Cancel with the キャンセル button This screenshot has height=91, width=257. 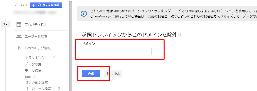tap(113, 74)
